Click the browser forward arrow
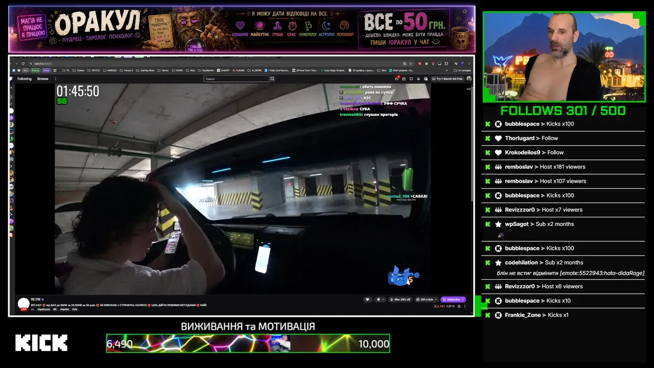The image size is (654, 368). tap(17, 63)
